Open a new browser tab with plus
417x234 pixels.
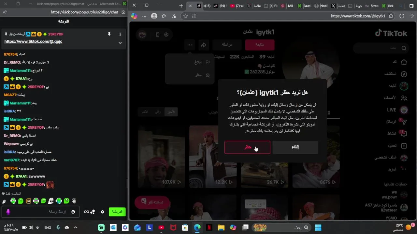coord(181,6)
